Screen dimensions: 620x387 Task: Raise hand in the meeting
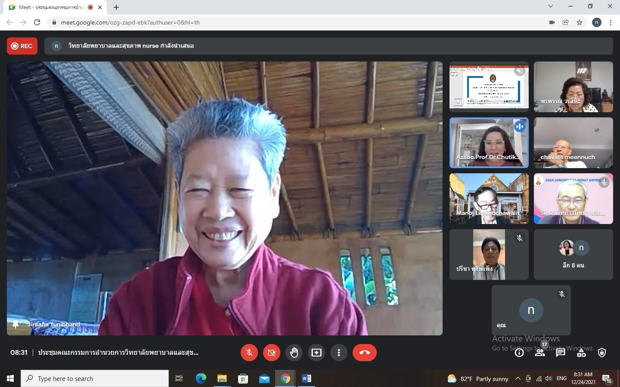point(294,353)
